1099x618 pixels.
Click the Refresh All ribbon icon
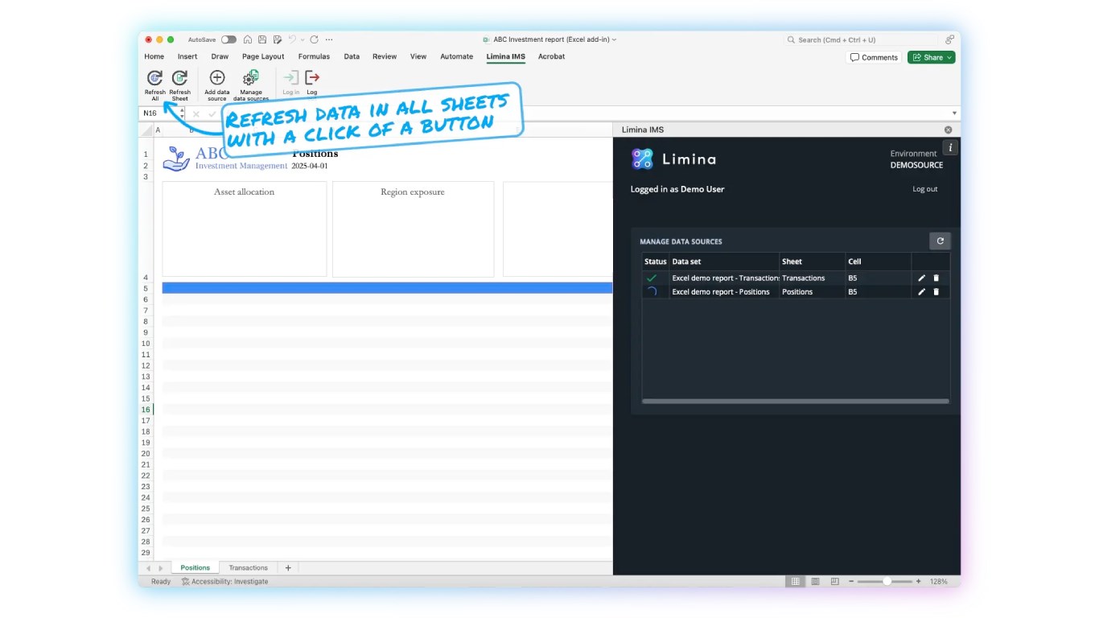point(155,78)
